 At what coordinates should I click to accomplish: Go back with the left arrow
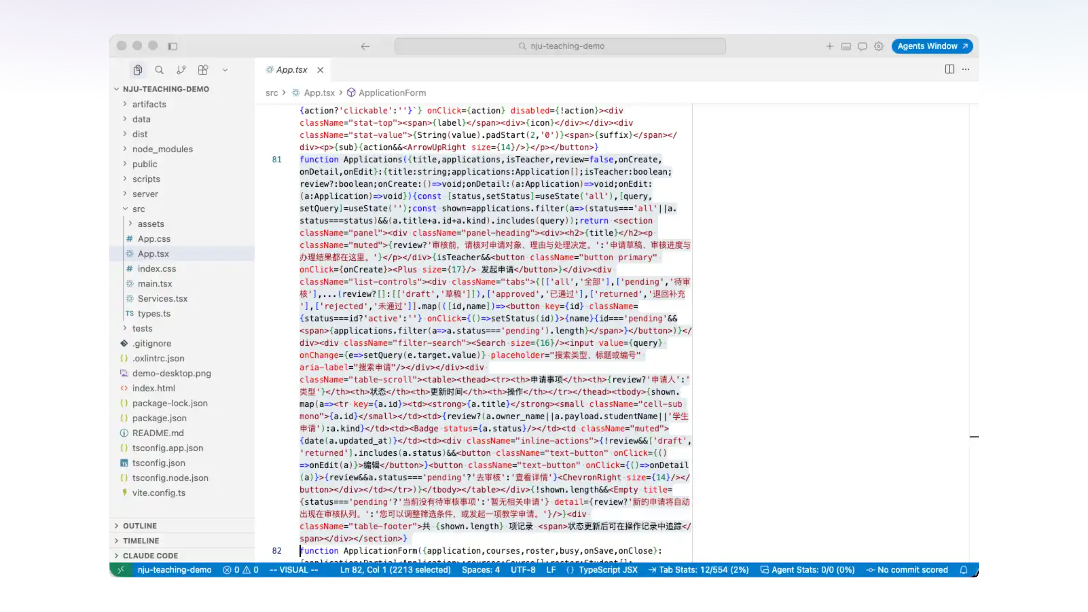[365, 46]
